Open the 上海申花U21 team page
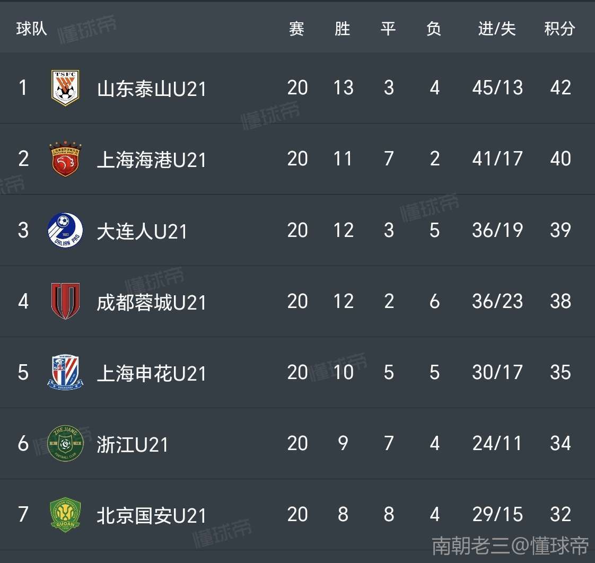Viewport: 595px width, 563px height. pyautogui.click(x=152, y=373)
